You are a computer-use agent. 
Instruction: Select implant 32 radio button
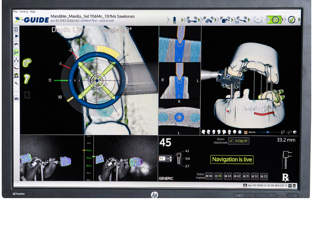pyautogui.click(x=255, y=176)
